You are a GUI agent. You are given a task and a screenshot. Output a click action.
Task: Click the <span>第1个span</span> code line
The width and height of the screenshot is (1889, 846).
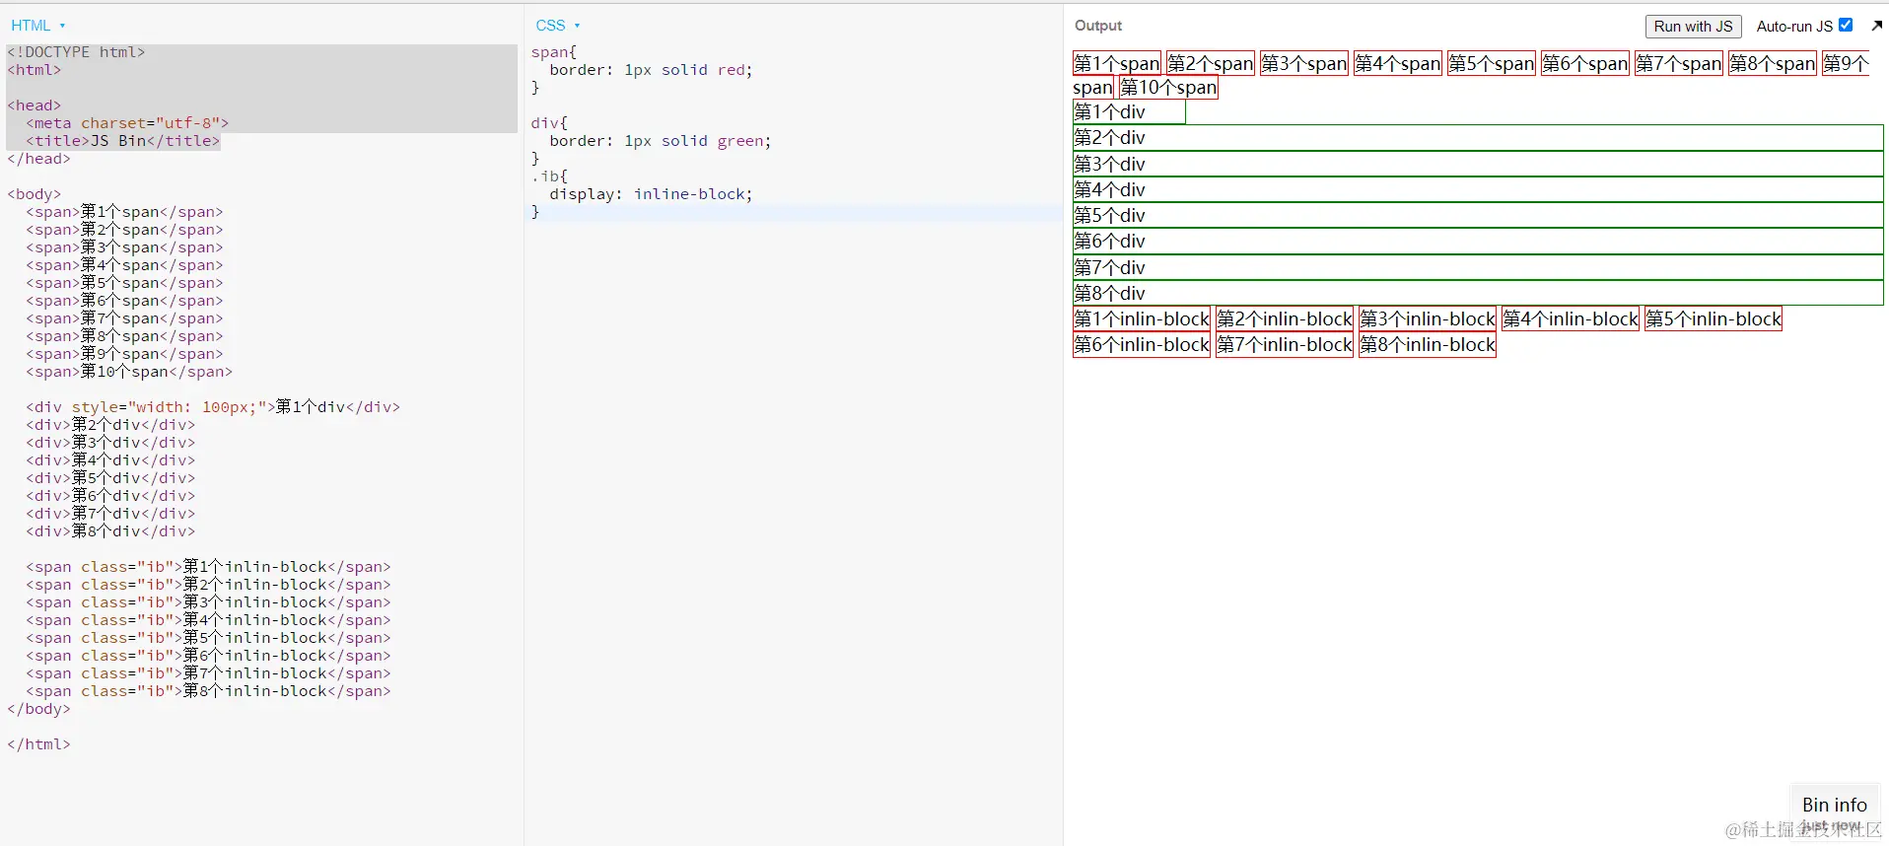point(124,212)
